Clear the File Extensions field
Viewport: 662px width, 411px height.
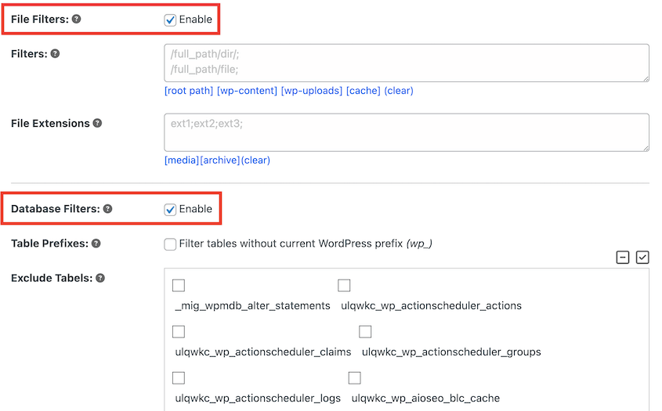click(x=255, y=160)
